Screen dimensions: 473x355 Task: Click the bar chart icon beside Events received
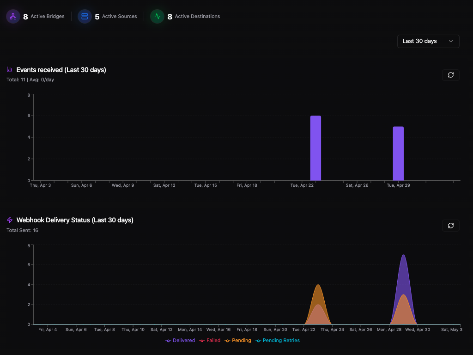point(9,69)
